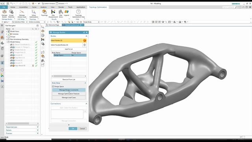Expand the Model Views tree node
The height and width of the screenshot is (142, 252).
point(7,32)
